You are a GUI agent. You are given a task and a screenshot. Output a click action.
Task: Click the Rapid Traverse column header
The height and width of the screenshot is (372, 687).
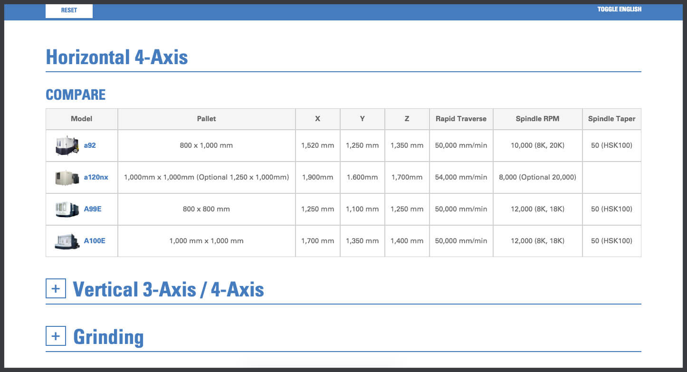coord(461,119)
